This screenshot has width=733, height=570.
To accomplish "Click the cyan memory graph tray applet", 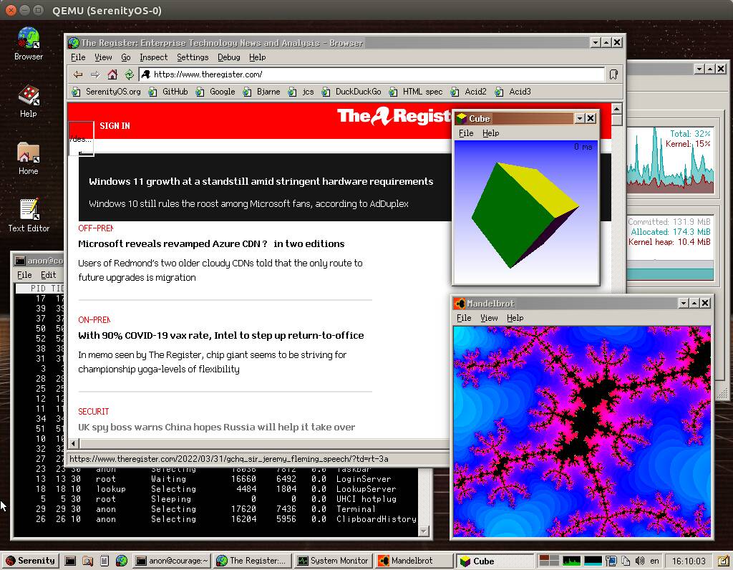I will pyautogui.click(x=593, y=561).
